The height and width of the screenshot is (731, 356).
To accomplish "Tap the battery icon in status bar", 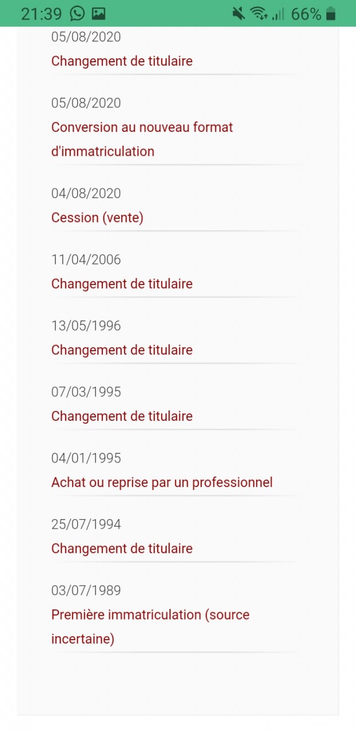I will 331,14.
